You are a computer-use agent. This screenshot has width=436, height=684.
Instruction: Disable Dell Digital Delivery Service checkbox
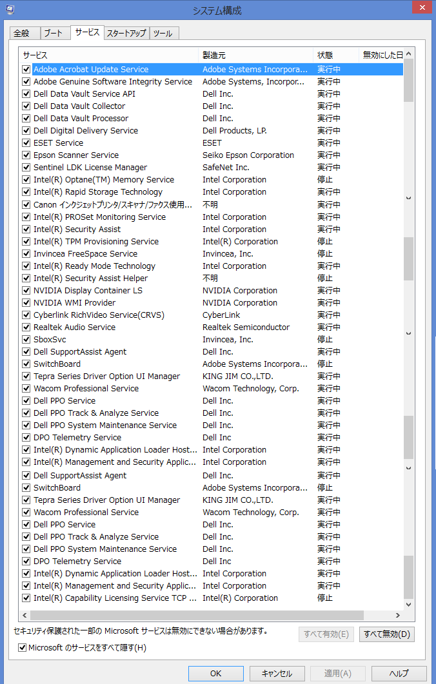(x=26, y=130)
